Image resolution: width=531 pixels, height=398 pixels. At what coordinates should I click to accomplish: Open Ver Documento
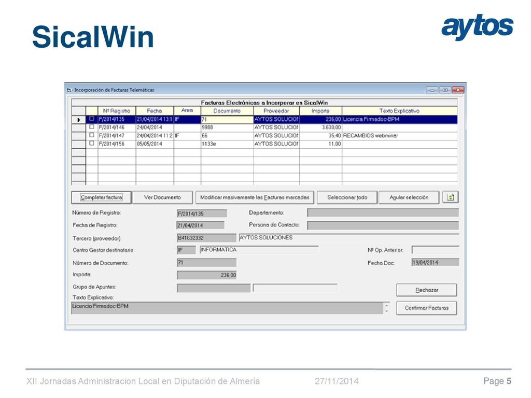point(162,197)
